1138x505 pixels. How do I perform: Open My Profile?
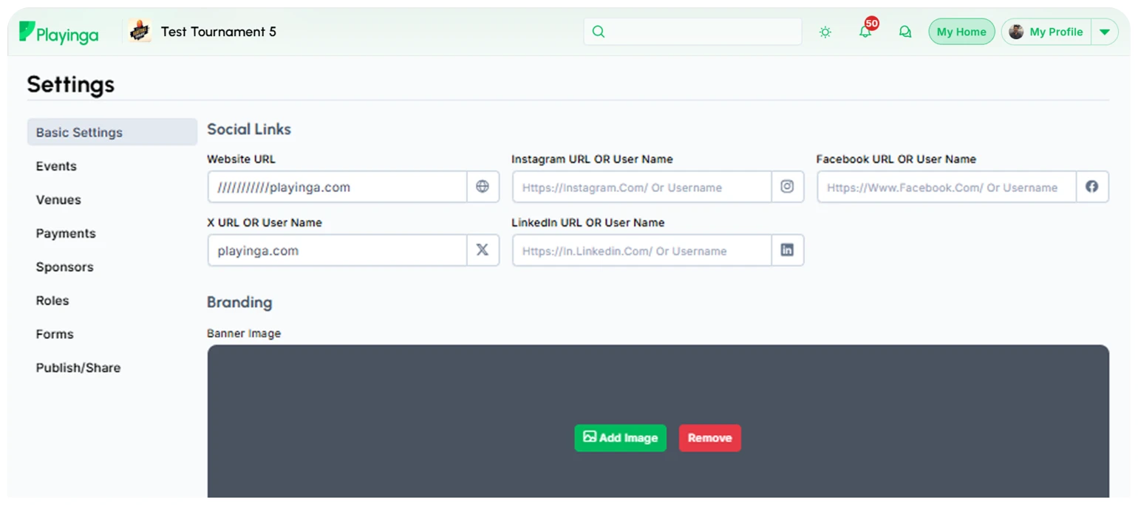tap(1046, 32)
